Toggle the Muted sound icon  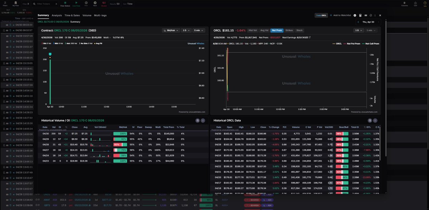(x=104, y=4)
